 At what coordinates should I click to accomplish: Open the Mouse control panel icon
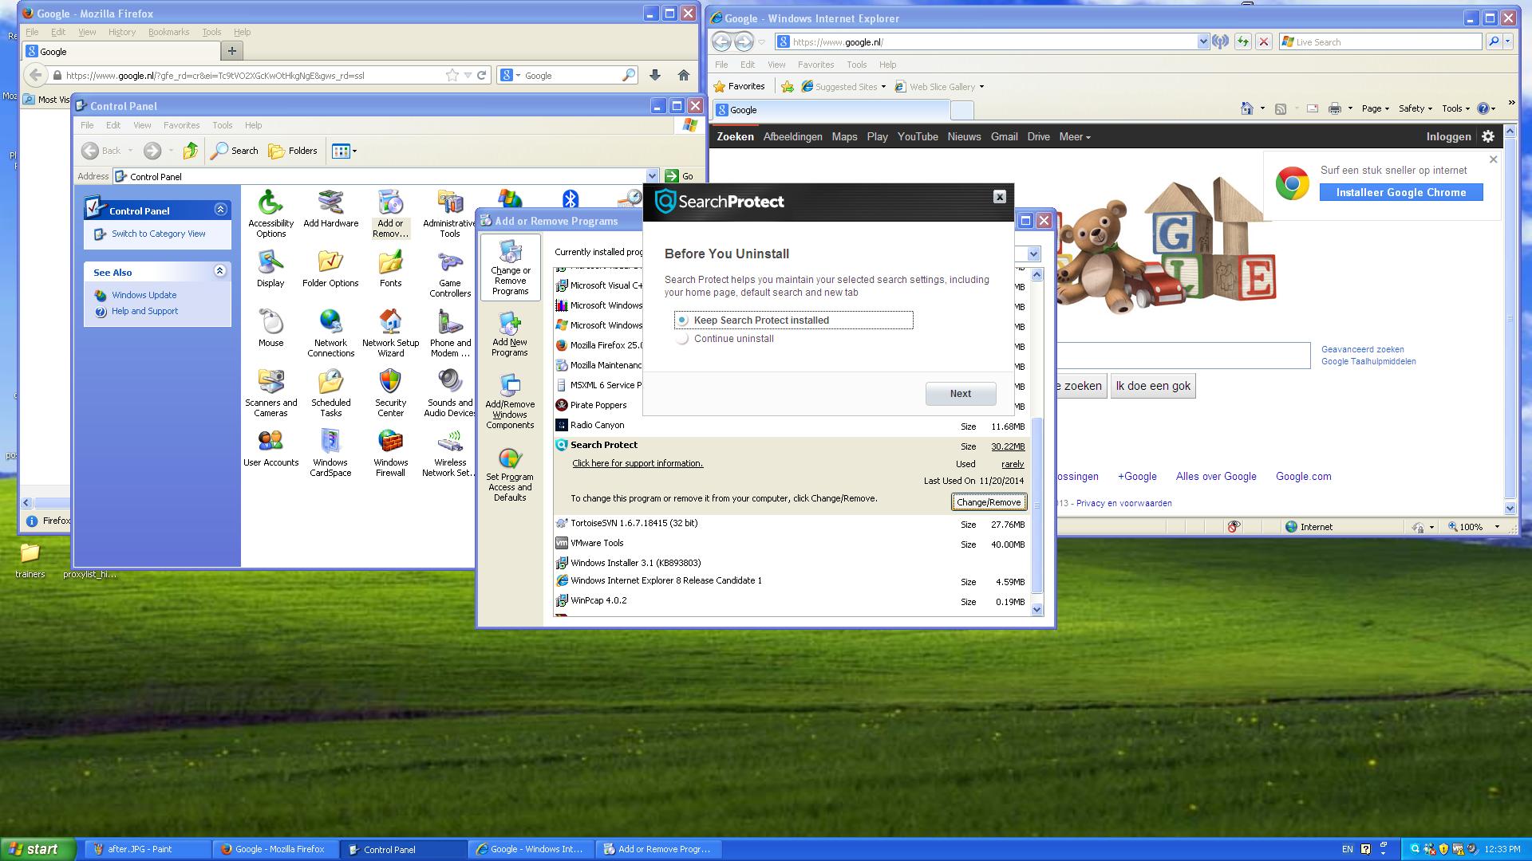pyautogui.click(x=270, y=328)
